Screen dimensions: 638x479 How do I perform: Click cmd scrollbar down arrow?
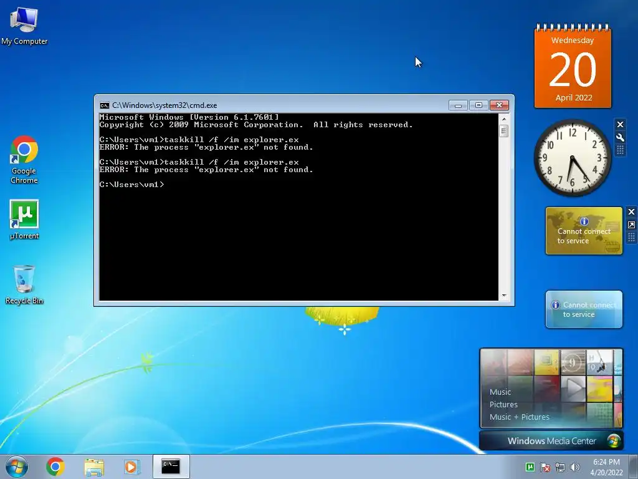pos(503,296)
